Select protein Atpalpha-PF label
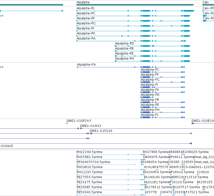This screenshot has height=196, width=214. [150, 75]
